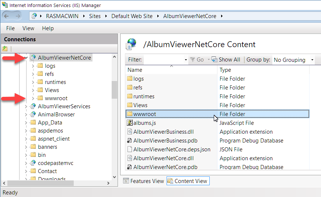Click the AlbumViewerNetCore.pdb file icon
The image size is (321, 197).
[129, 167]
